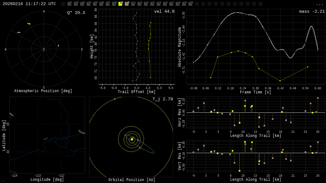Click the Absolute Magnitude axis label
Screen dimensions: 326x183
180,47
